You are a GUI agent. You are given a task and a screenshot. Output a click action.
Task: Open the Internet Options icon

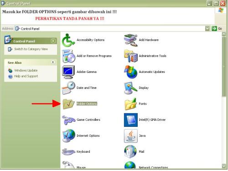click(x=68, y=136)
